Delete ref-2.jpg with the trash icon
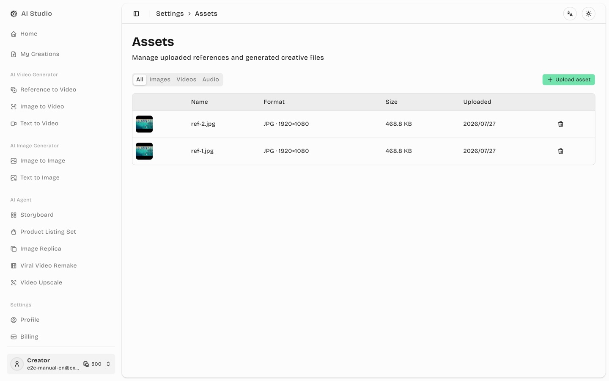The width and height of the screenshot is (609, 381). [561, 124]
